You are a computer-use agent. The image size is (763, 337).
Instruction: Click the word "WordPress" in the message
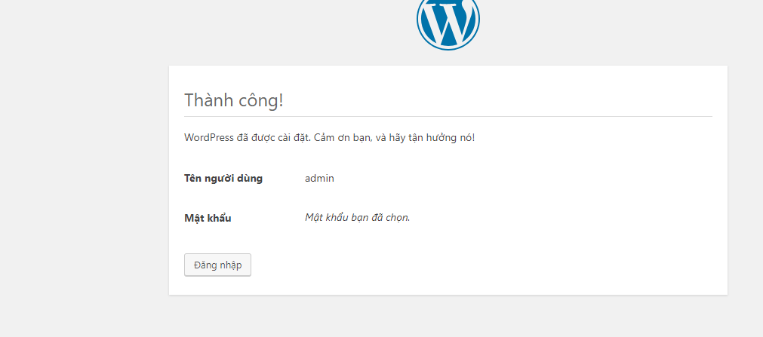209,138
